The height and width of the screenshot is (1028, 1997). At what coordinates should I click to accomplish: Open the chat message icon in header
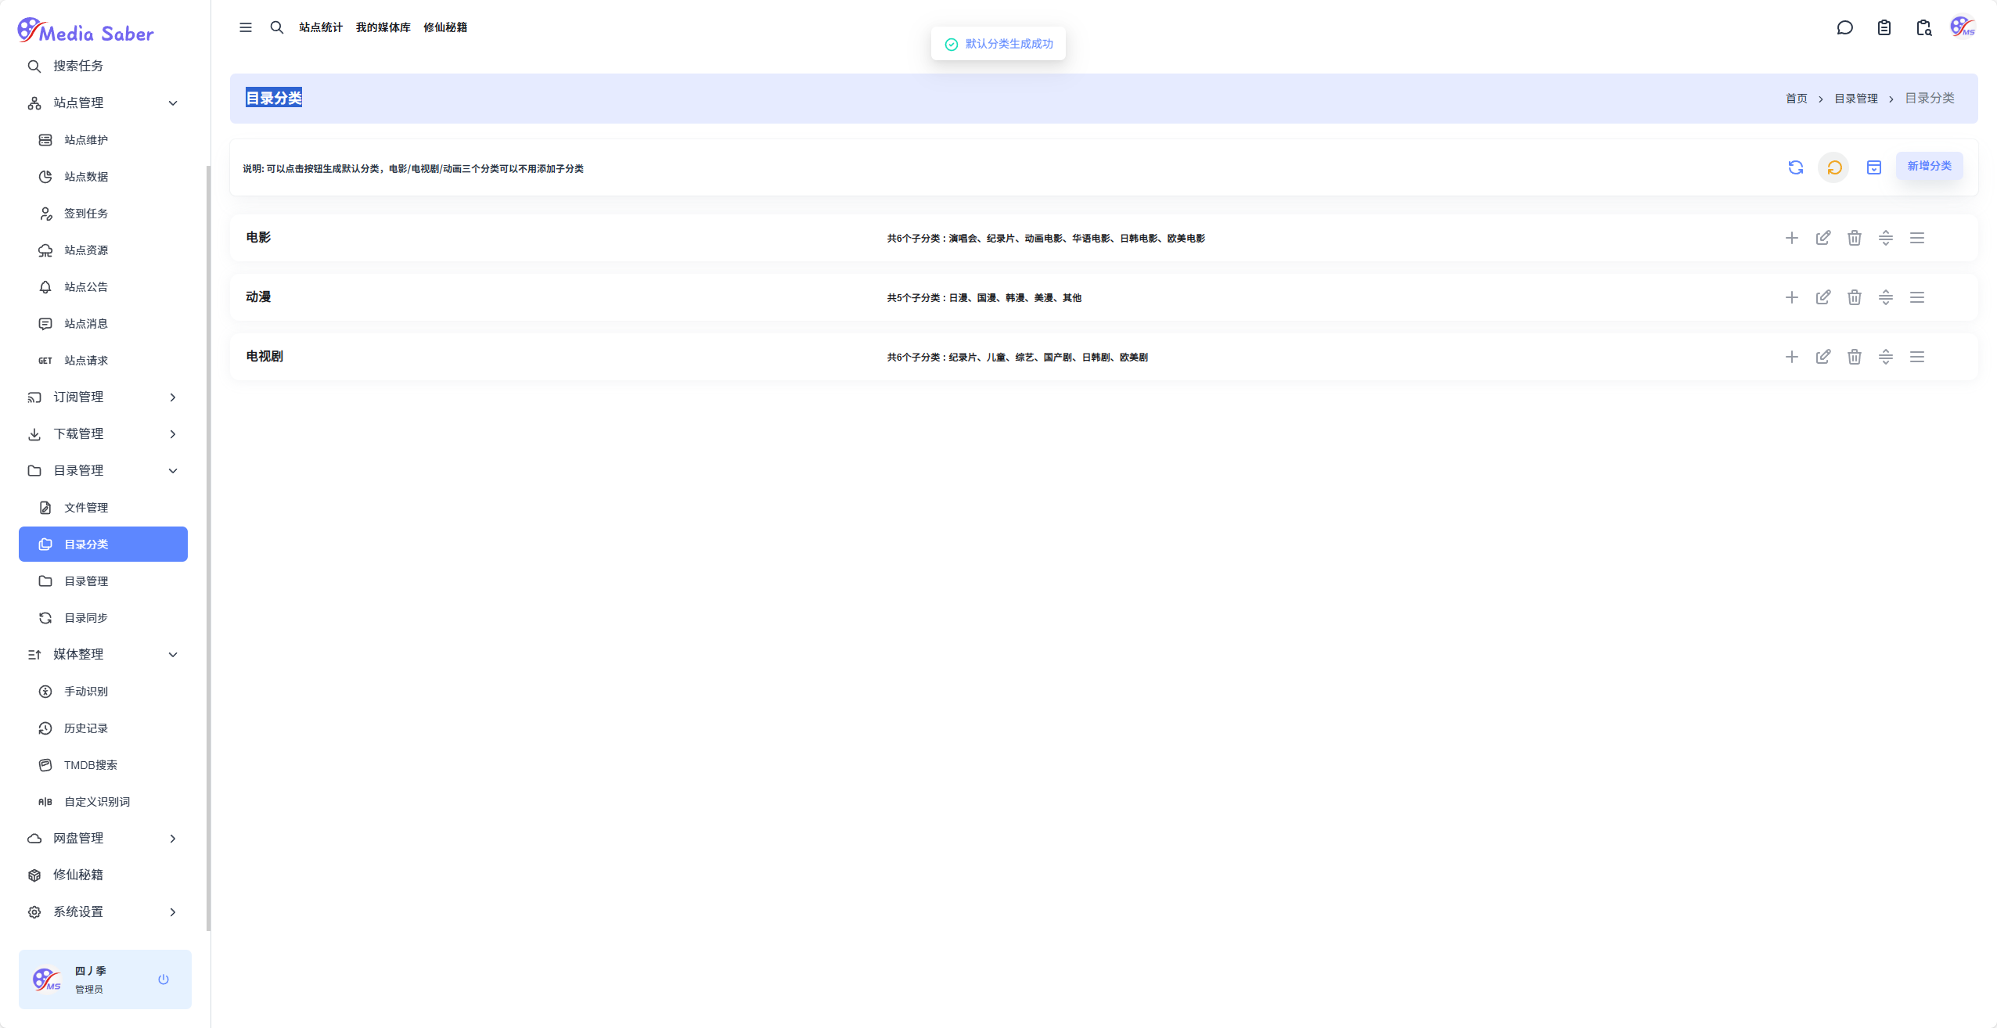pyautogui.click(x=1844, y=28)
